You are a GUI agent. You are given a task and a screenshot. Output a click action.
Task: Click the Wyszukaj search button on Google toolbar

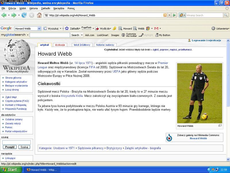click(x=51, y=29)
